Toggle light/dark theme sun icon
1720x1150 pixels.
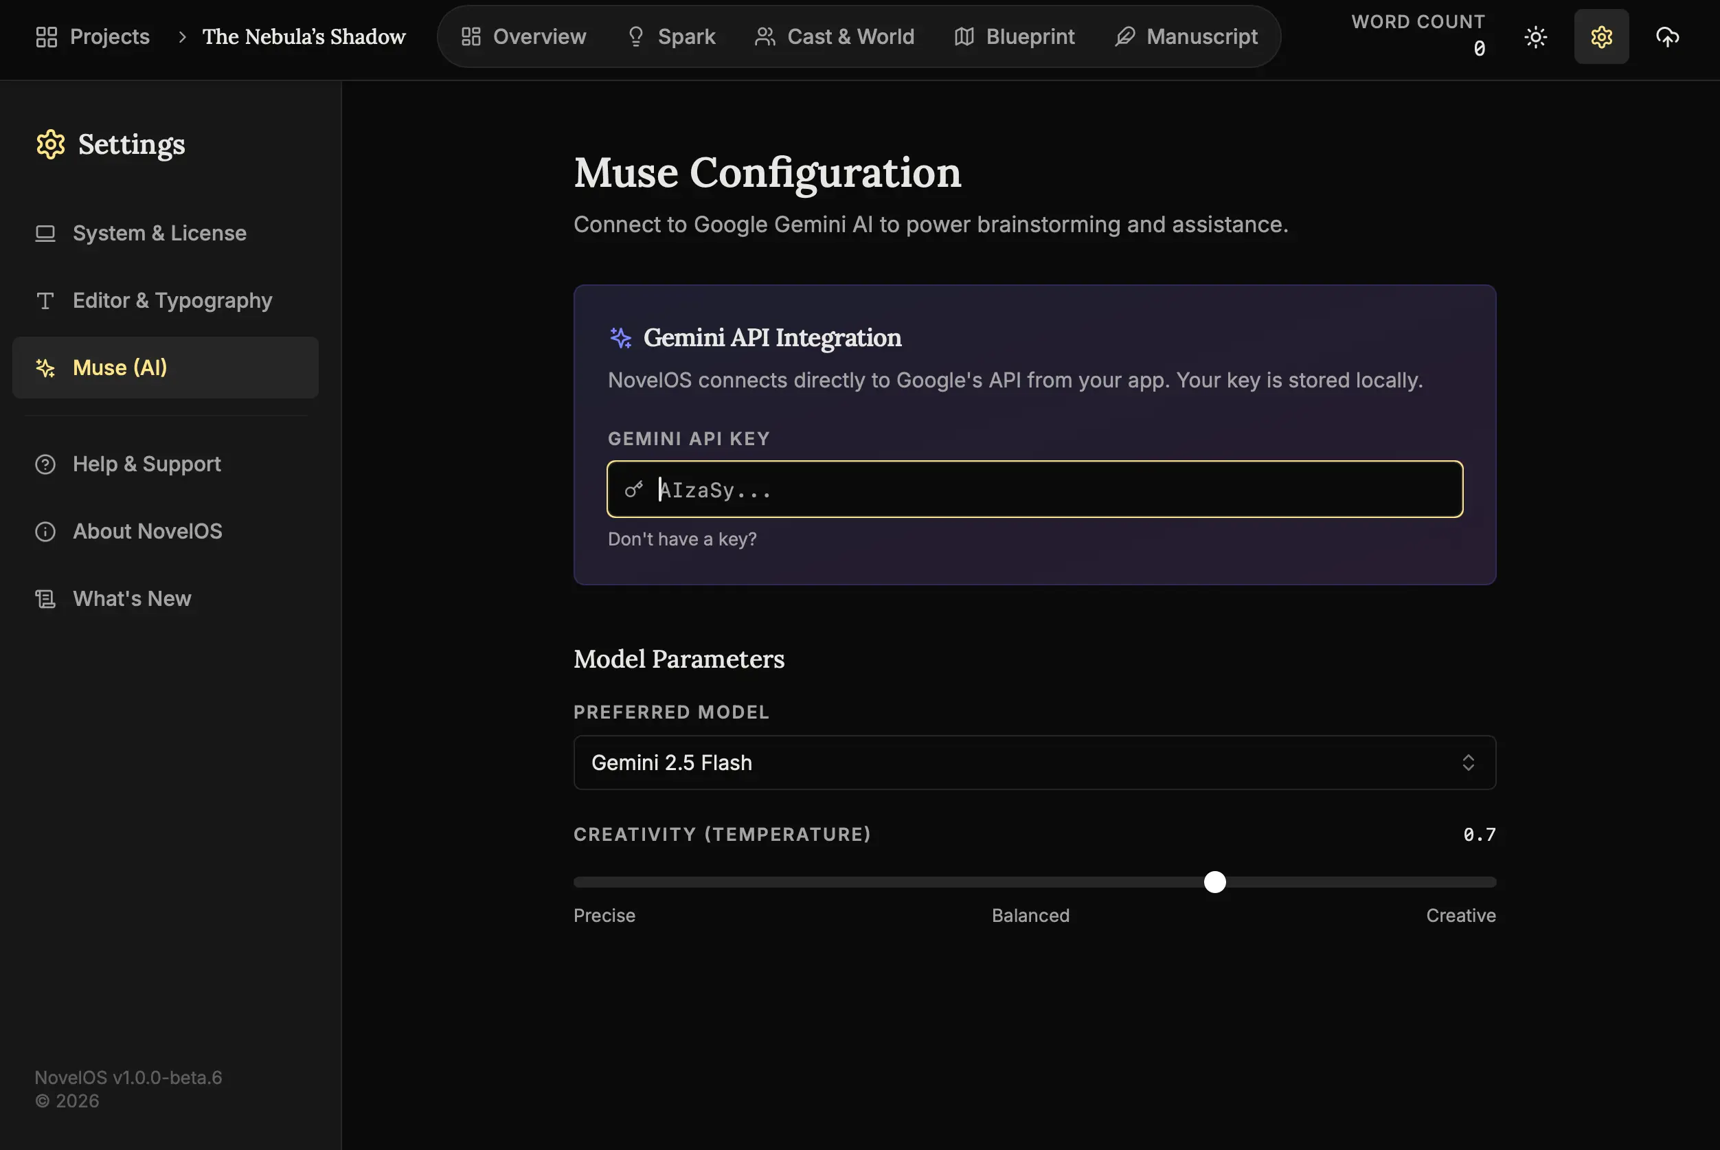click(x=1535, y=36)
